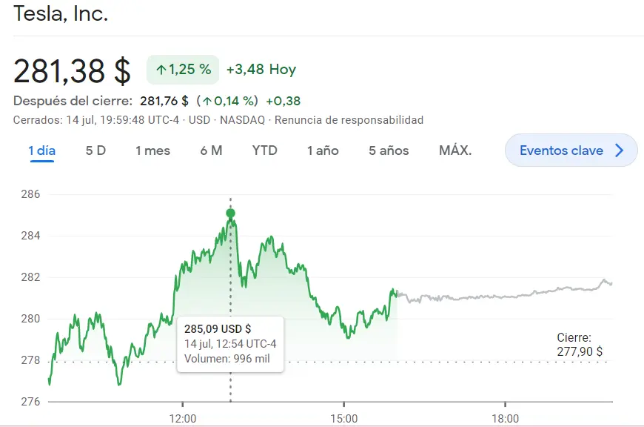Click the dashed vertical time marker line
Viewport: 644px width, 427px height.
(x=230, y=282)
